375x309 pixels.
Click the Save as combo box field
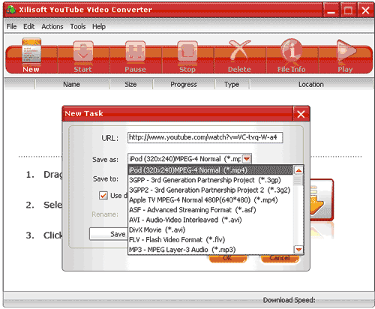click(x=190, y=159)
